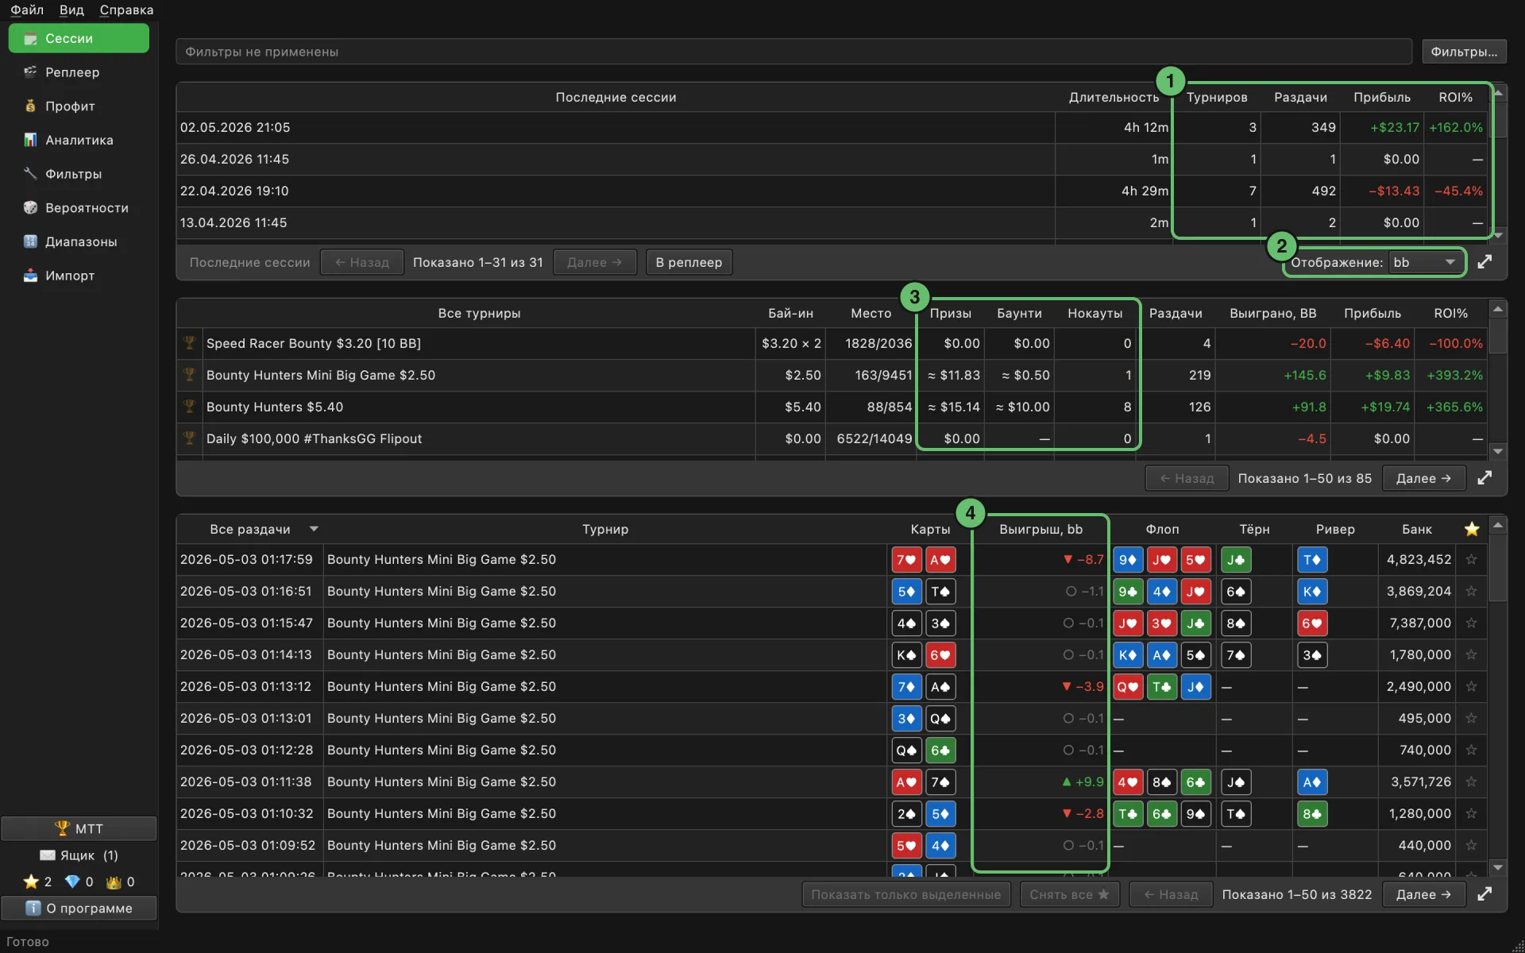Click the gold star column header
The height and width of the screenshot is (953, 1525).
coord(1472,529)
